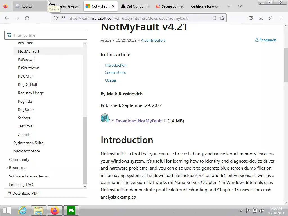Open File Explorer from taskbar
Image resolution: width=288 pixels, height=216 pixels.
38,210
